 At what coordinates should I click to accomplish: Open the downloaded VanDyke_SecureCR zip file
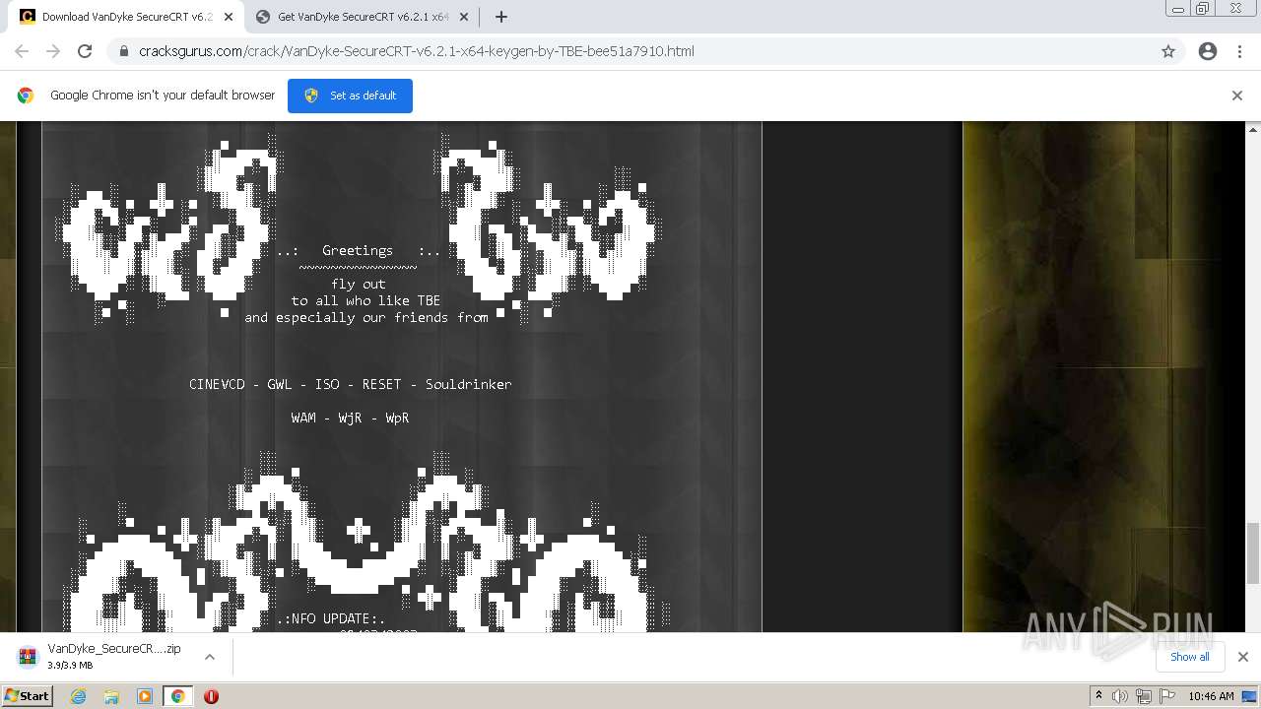[x=114, y=656]
